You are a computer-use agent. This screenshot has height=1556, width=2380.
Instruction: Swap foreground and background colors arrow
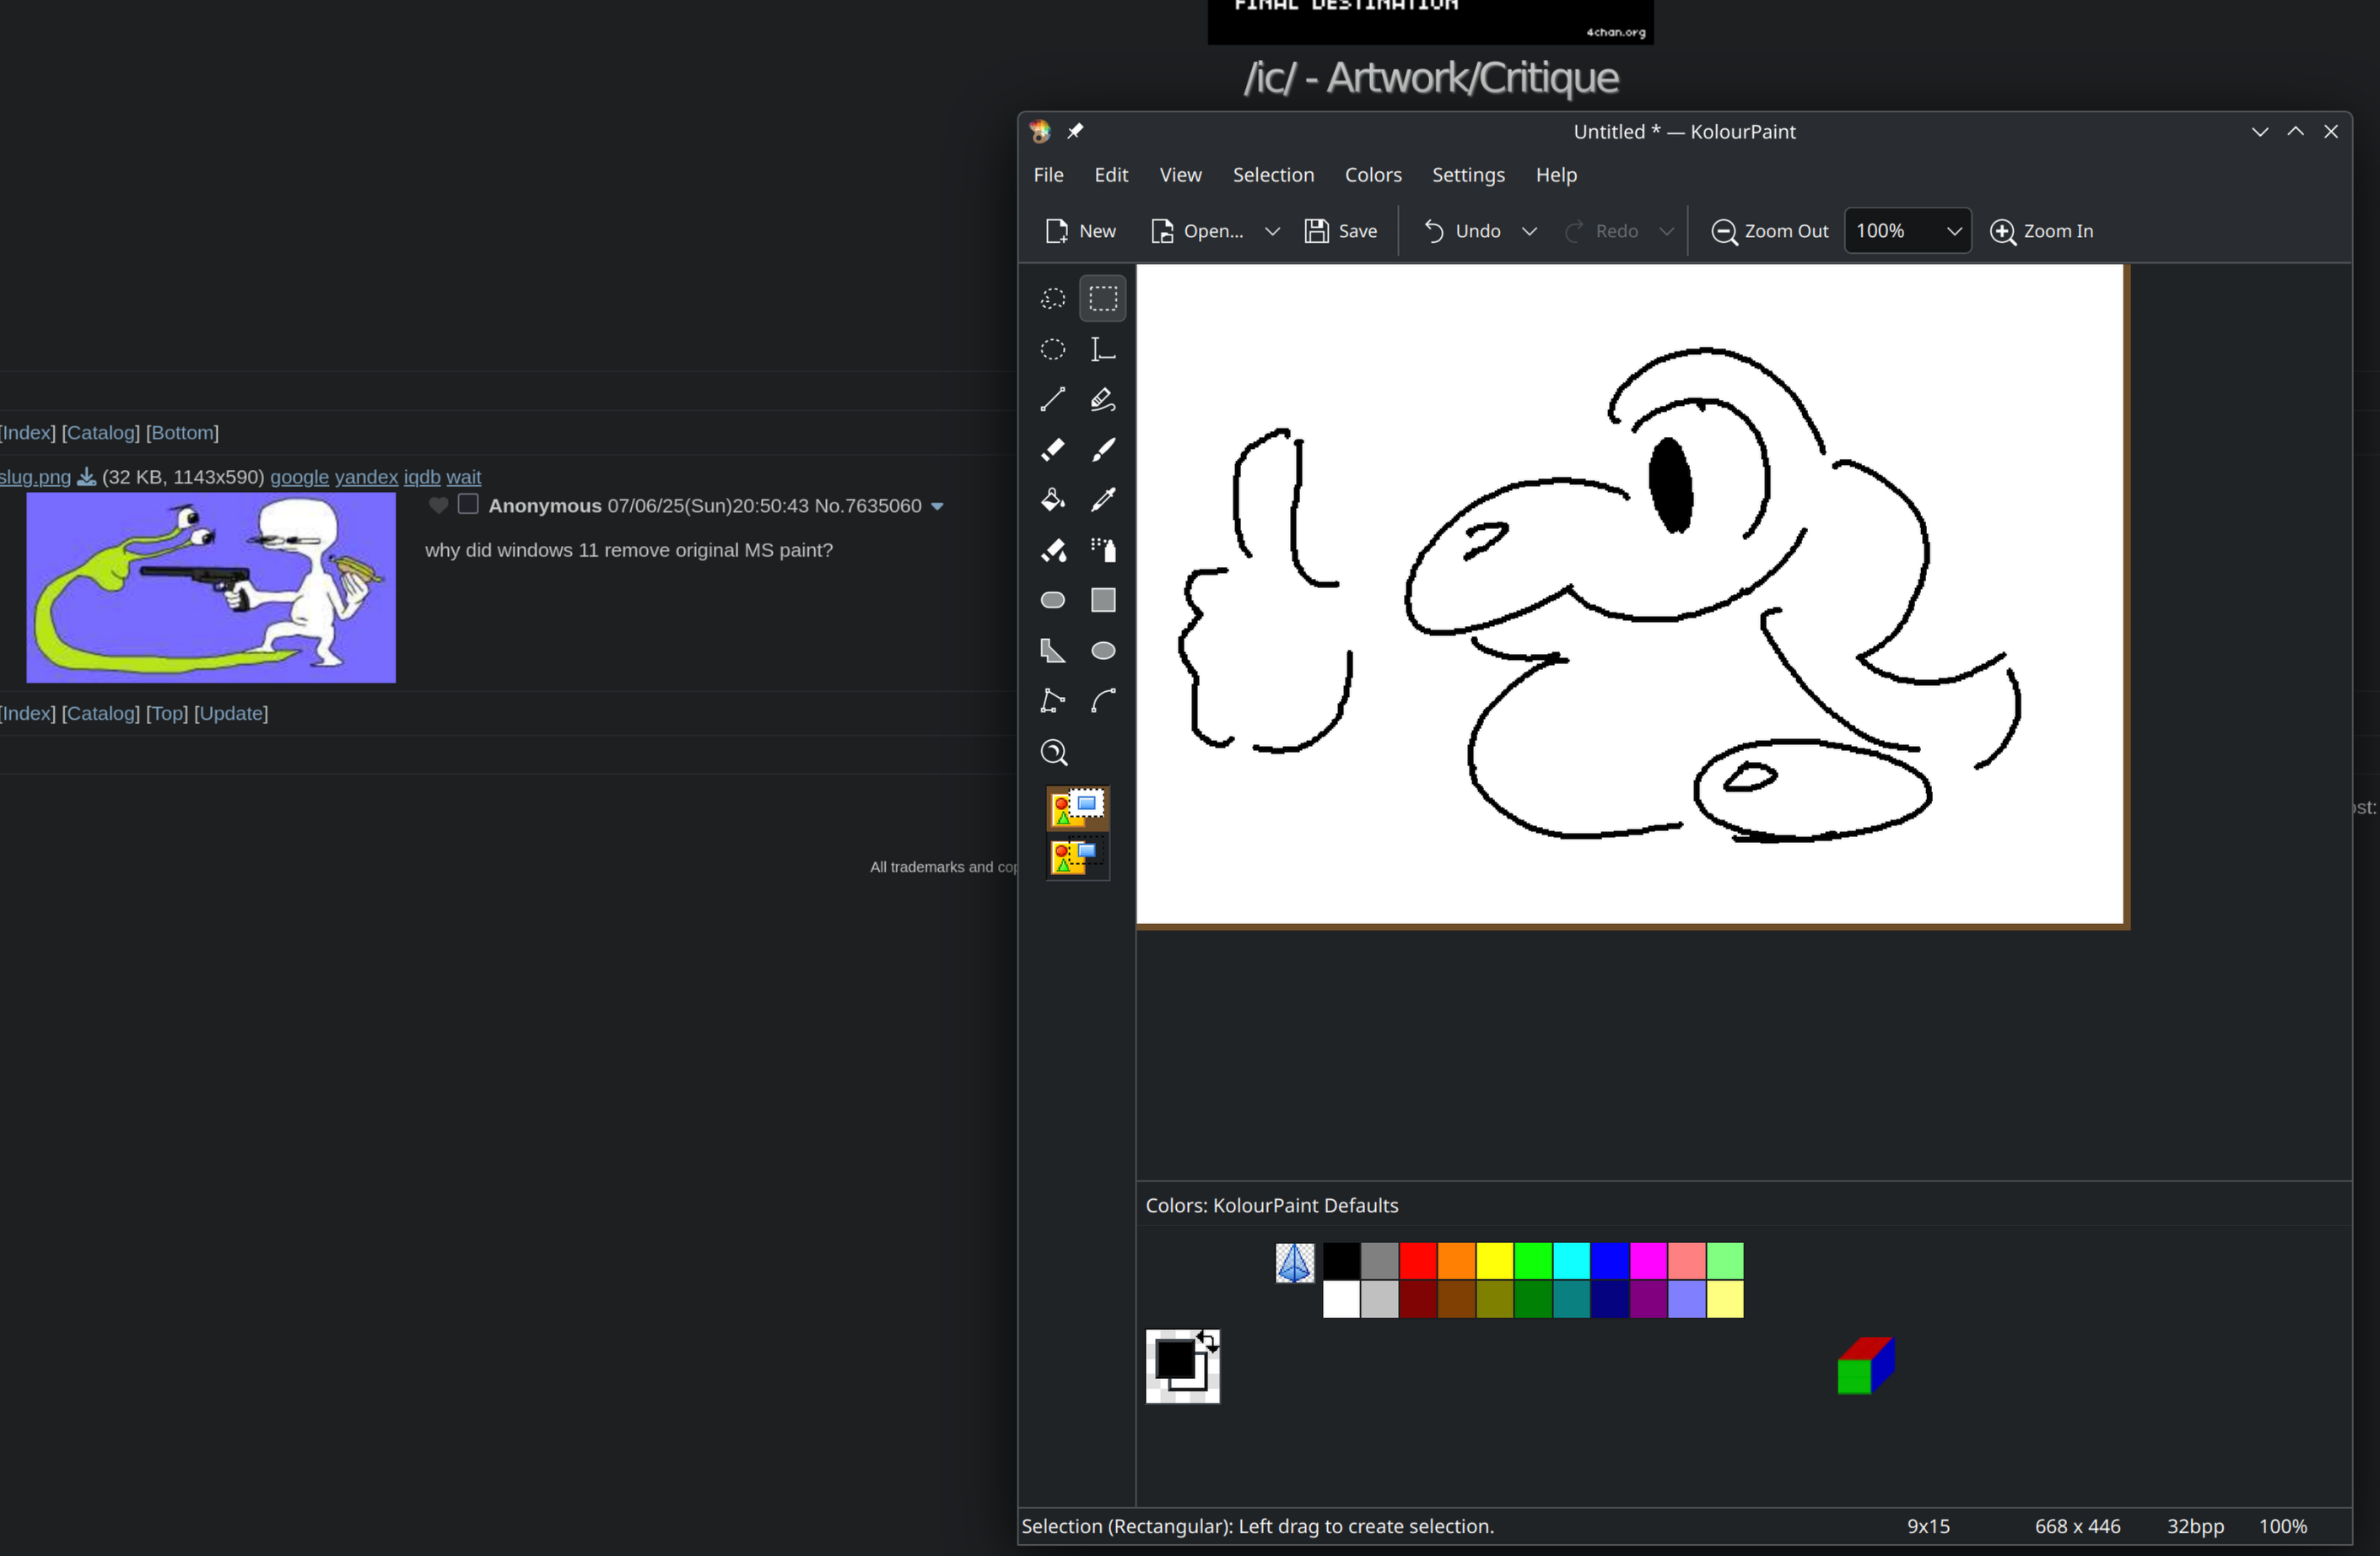1208,1342
